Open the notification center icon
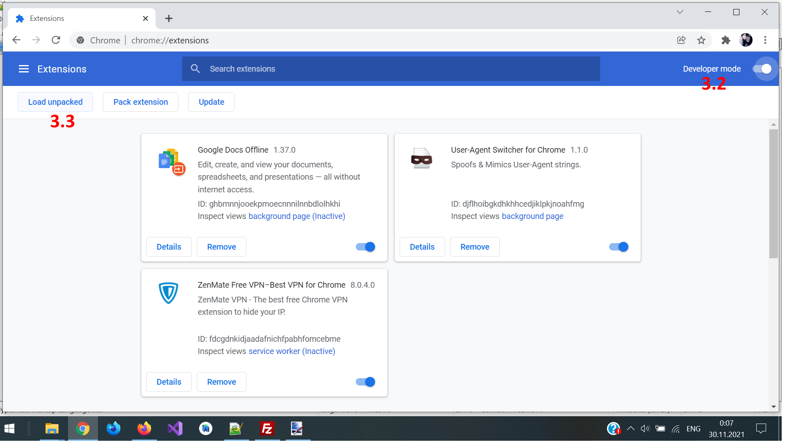The width and height of the screenshot is (787, 442). tap(761, 429)
